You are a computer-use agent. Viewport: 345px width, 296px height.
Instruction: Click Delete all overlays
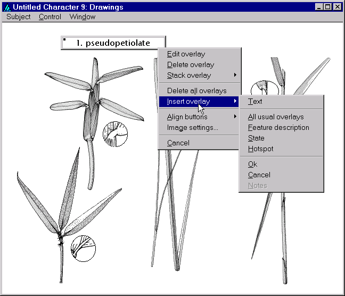[196, 91]
